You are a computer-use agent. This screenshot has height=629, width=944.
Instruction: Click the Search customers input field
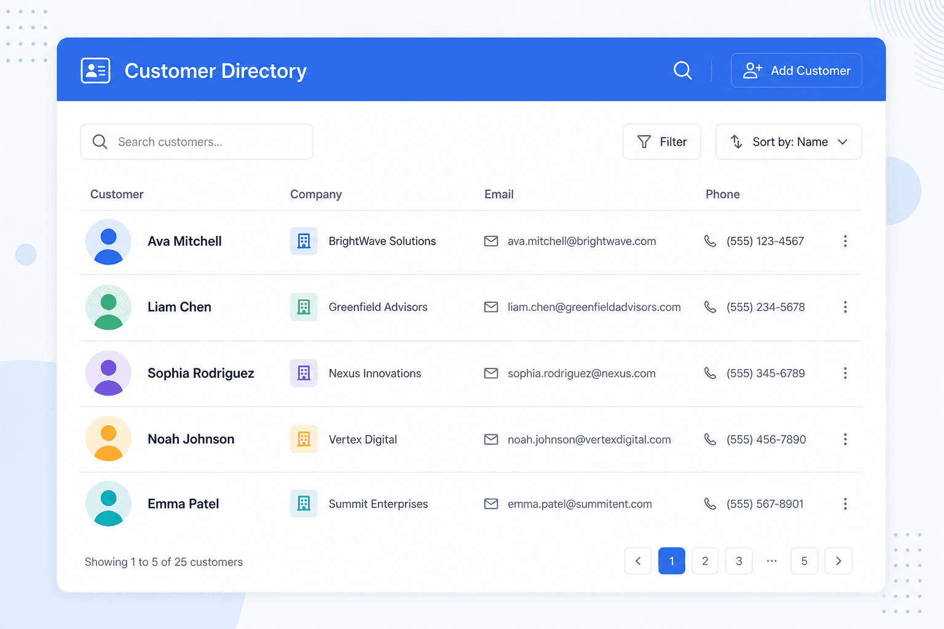[x=197, y=142]
